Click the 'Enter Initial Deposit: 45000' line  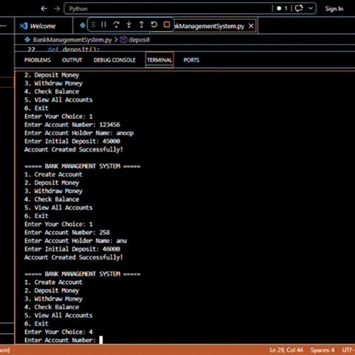(72, 141)
